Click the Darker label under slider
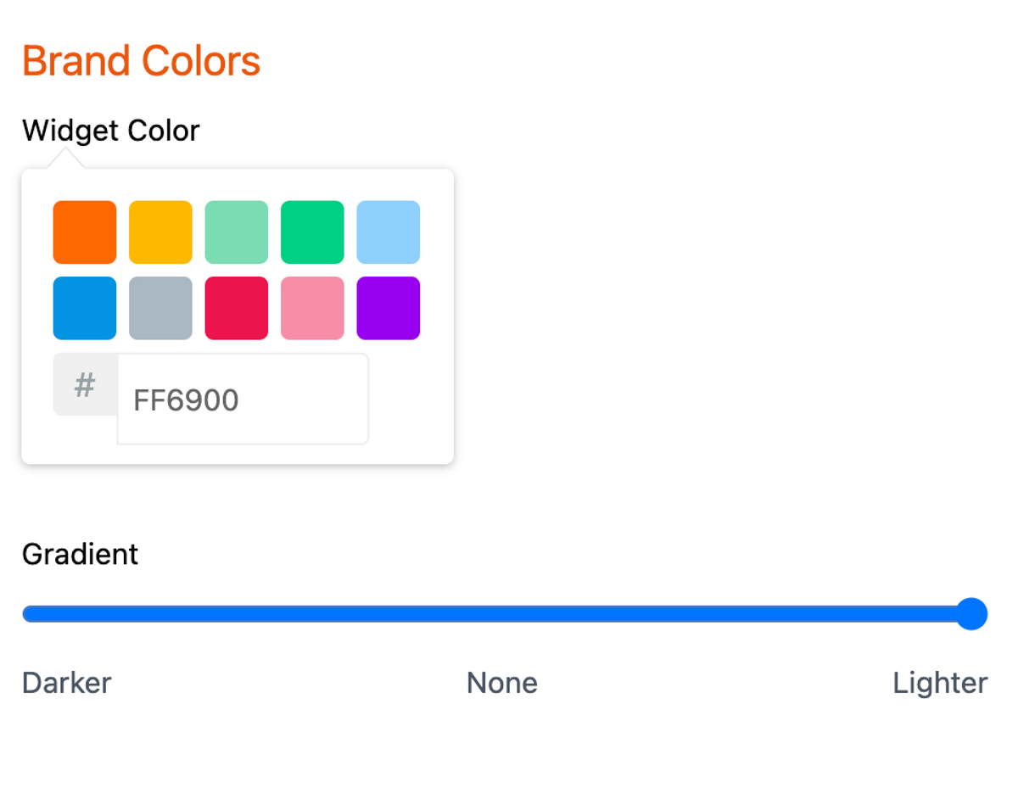The image size is (1018, 799). pyautogui.click(x=66, y=683)
